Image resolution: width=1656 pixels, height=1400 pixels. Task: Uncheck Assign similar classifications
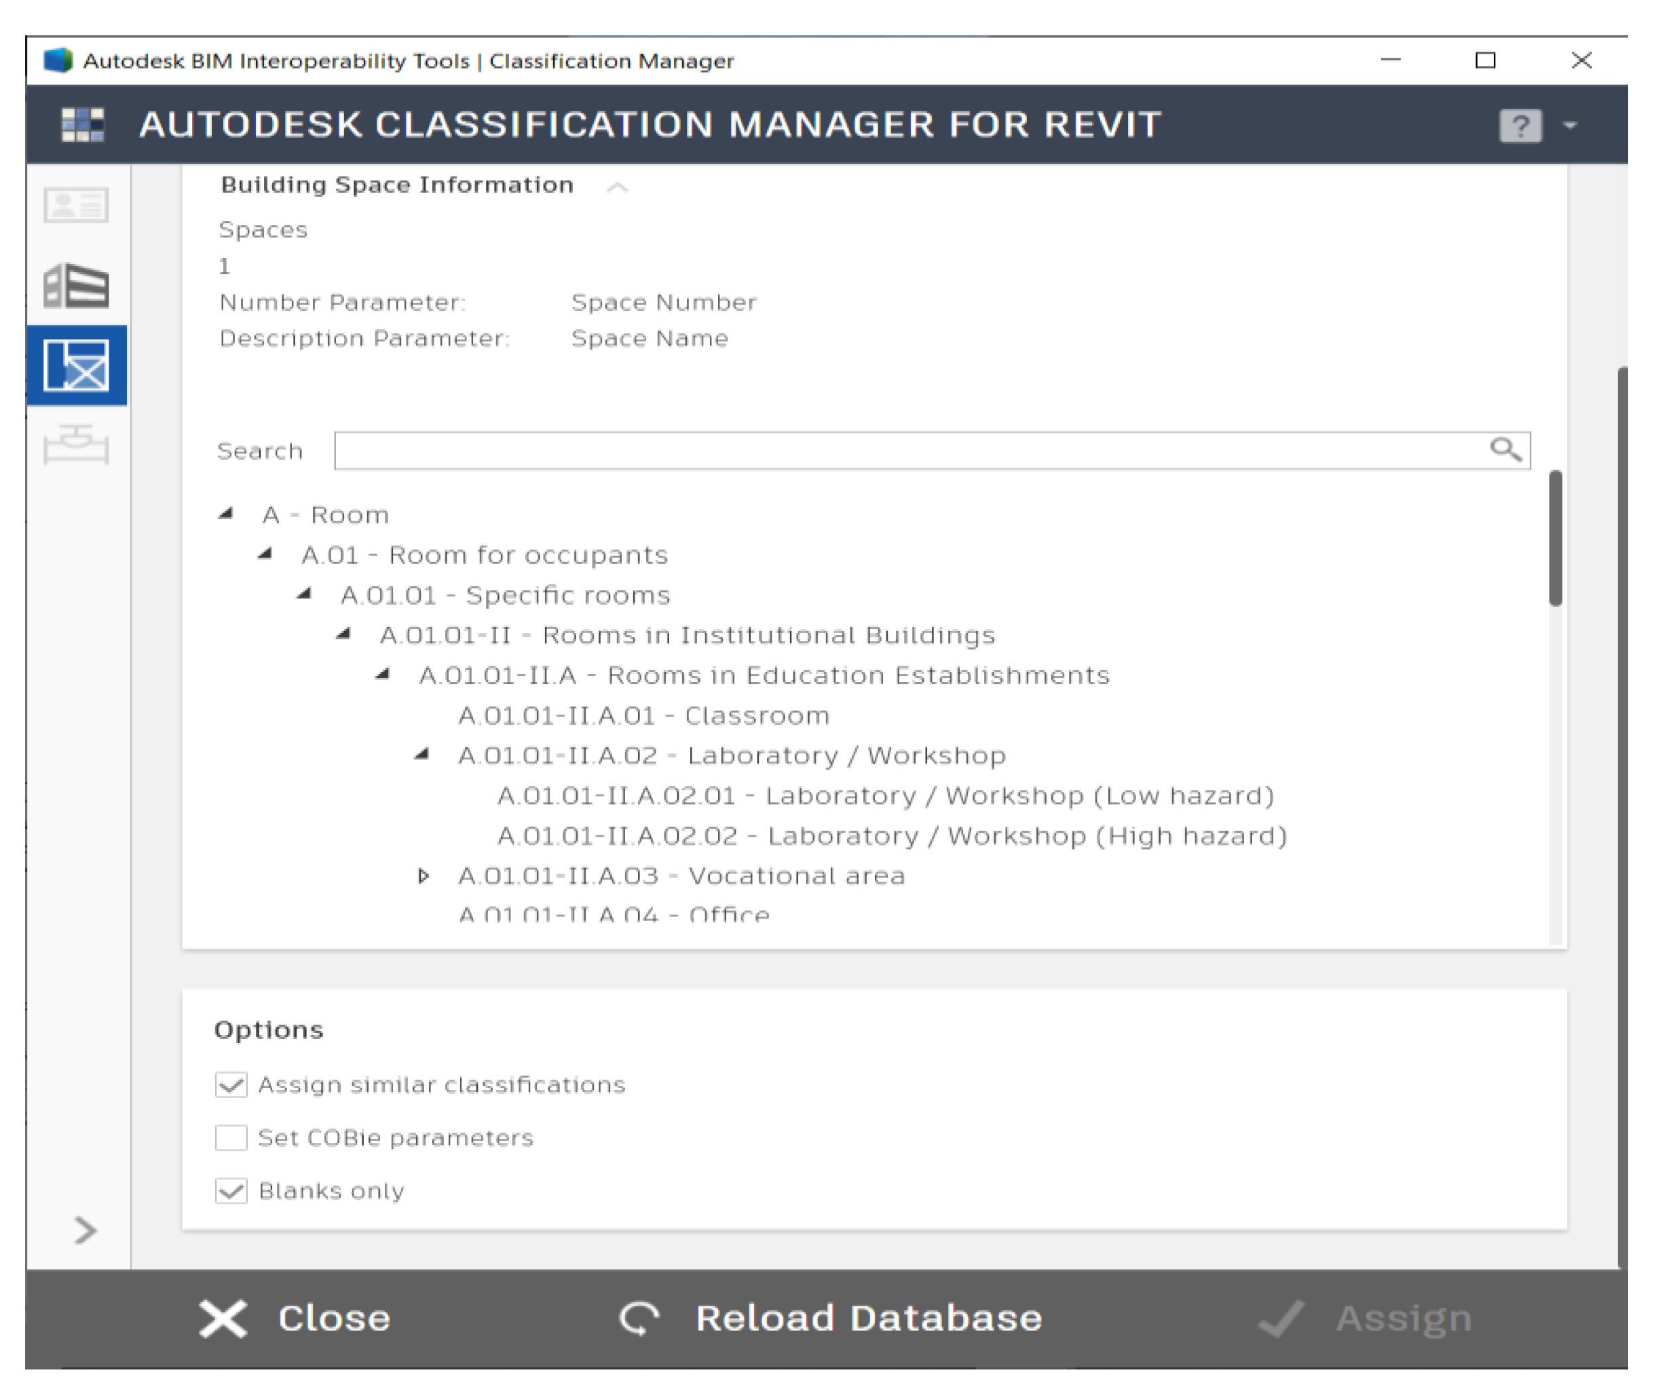[231, 1084]
